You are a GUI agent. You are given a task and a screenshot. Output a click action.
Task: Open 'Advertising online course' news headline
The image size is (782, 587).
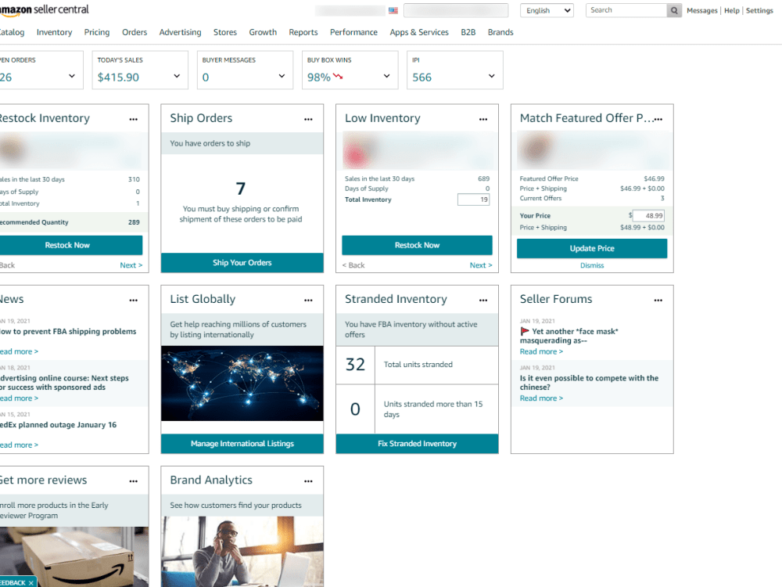(64, 383)
